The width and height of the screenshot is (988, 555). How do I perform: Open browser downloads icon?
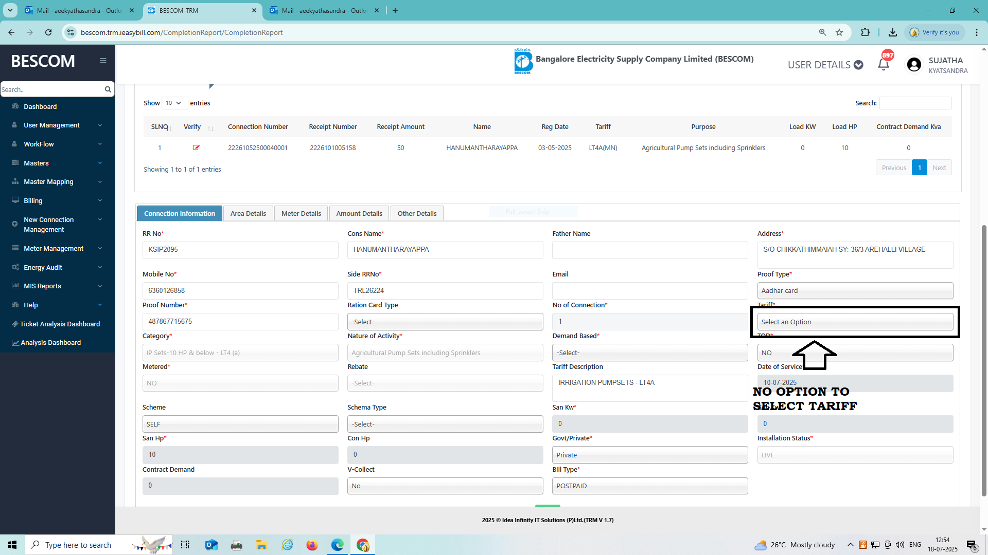893,32
